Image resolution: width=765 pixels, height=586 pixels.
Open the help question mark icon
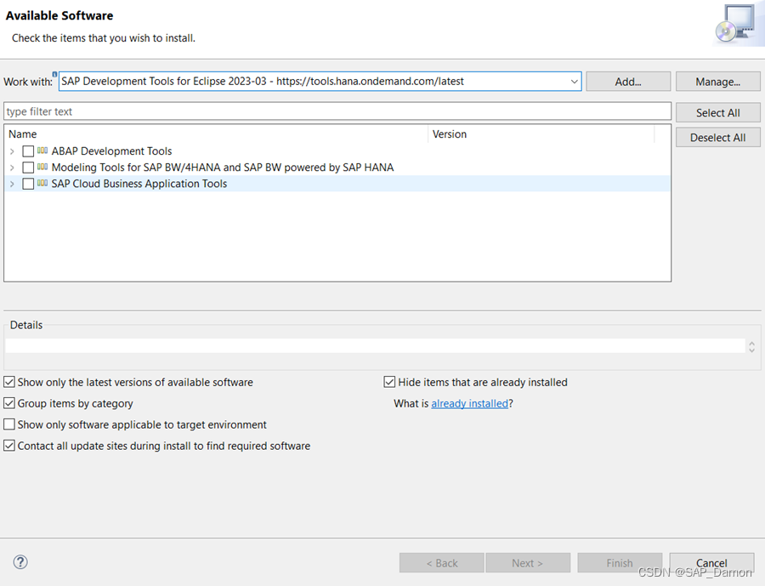tap(20, 562)
